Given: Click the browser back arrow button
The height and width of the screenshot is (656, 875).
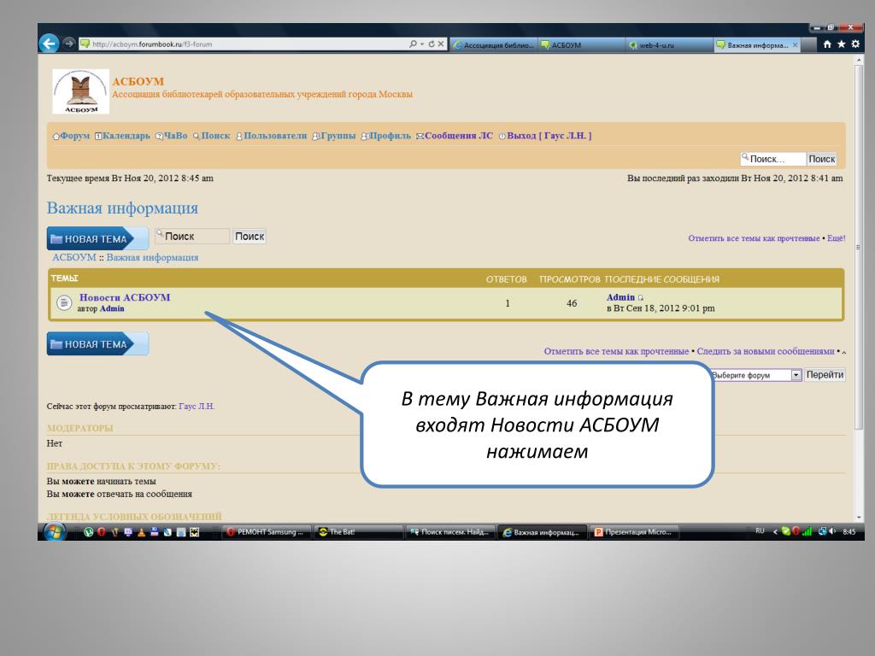Looking at the screenshot, I should 49,44.
